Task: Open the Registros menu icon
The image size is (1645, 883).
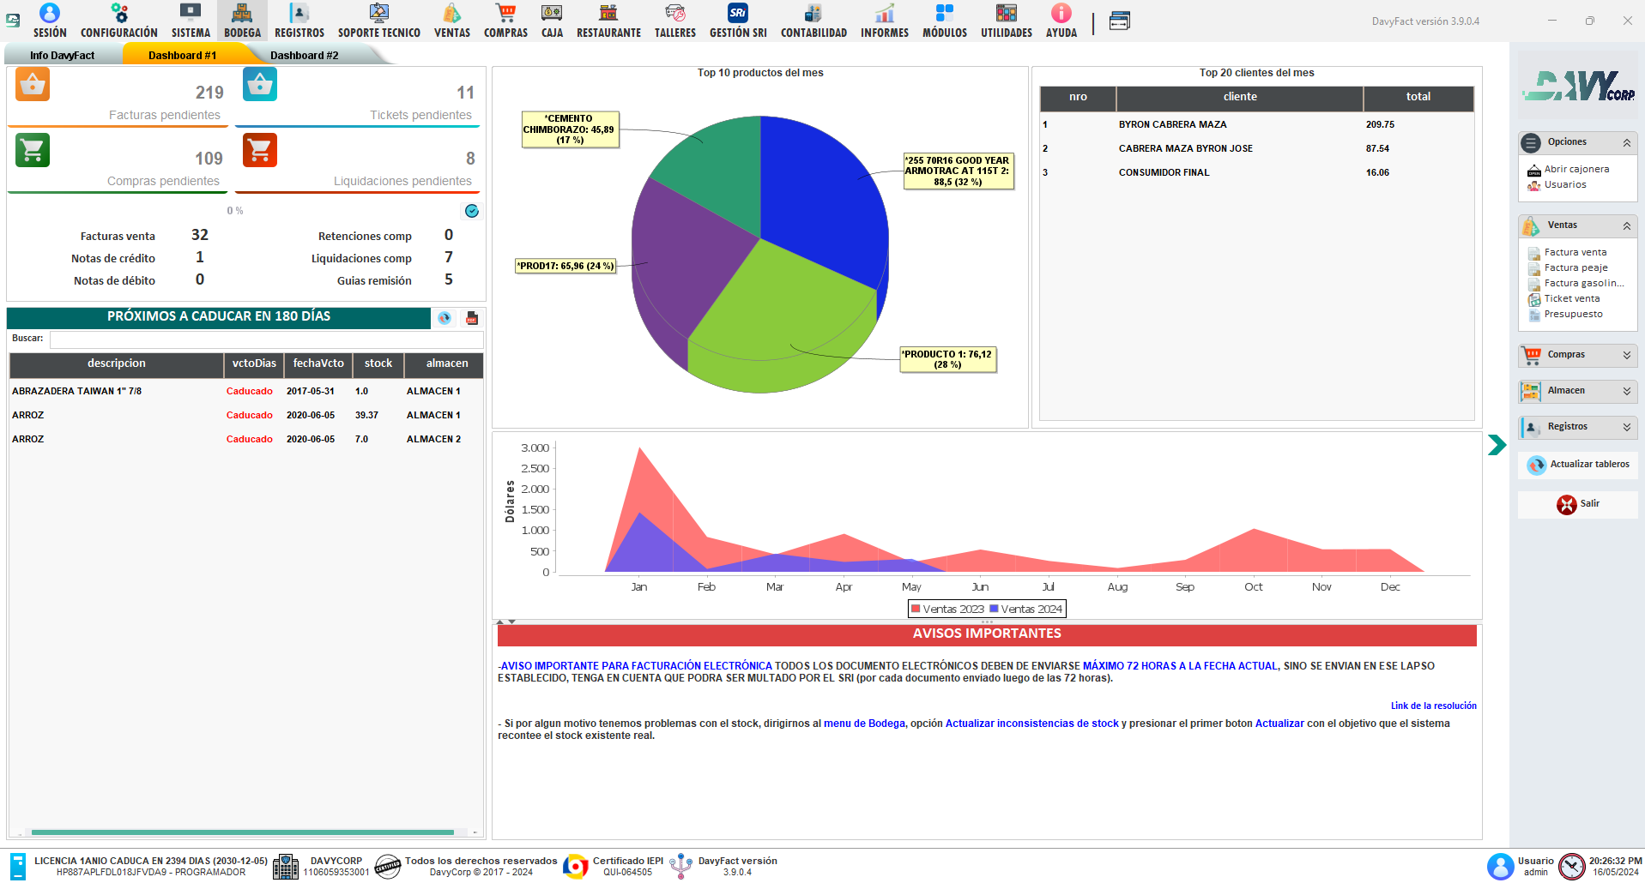Action: (299, 14)
